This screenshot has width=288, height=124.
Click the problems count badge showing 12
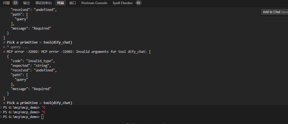point(15,3)
